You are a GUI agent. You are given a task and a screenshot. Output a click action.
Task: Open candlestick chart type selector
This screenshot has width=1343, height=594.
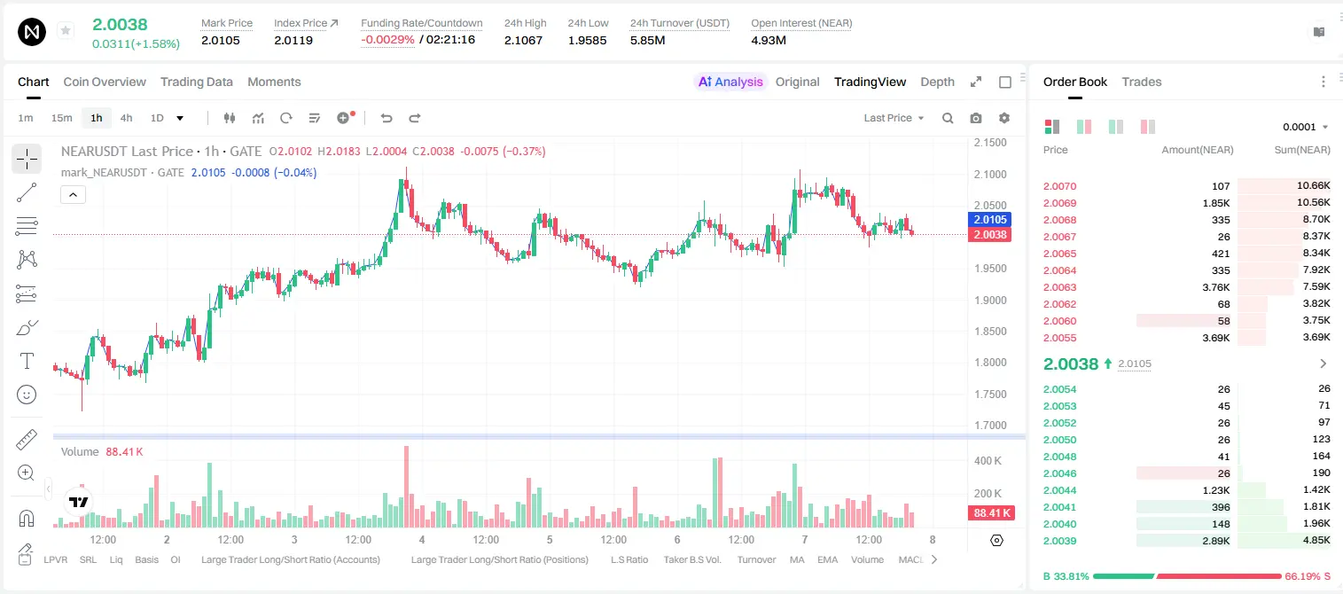coord(230,118)
